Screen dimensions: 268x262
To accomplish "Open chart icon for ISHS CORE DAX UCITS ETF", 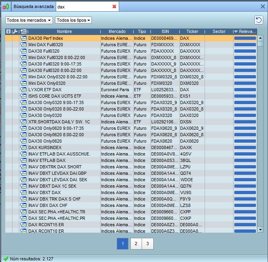I will click(23, 96).
